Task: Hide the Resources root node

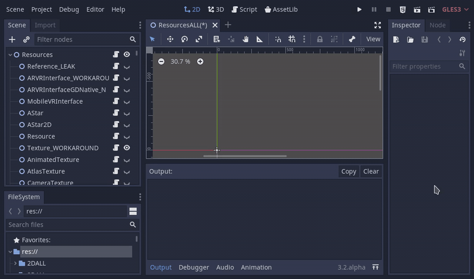Action: click(127, 54)
